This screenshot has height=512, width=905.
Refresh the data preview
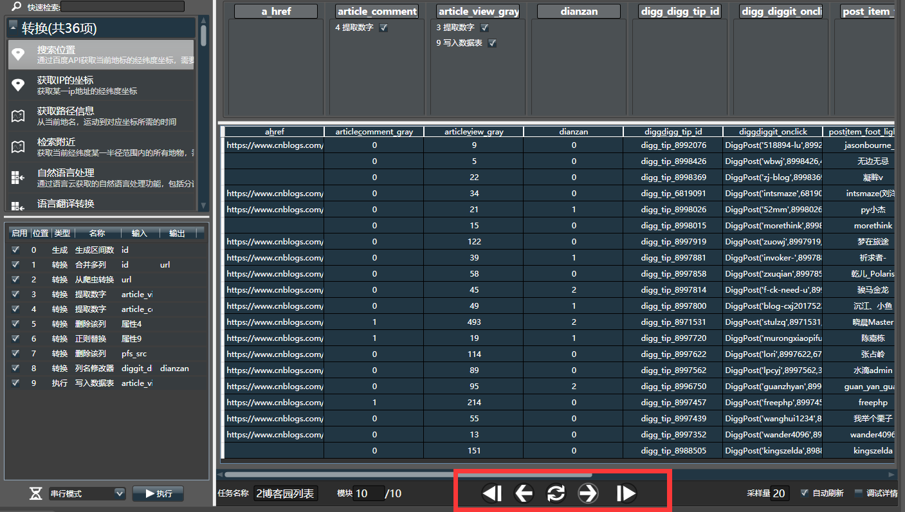pos(556,493)
